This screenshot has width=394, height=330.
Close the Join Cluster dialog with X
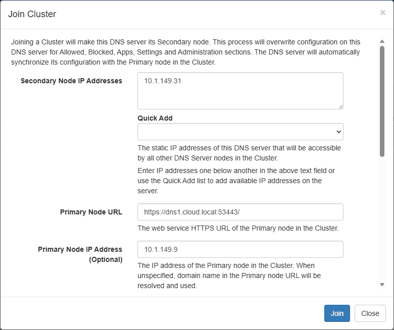[382, 13]
